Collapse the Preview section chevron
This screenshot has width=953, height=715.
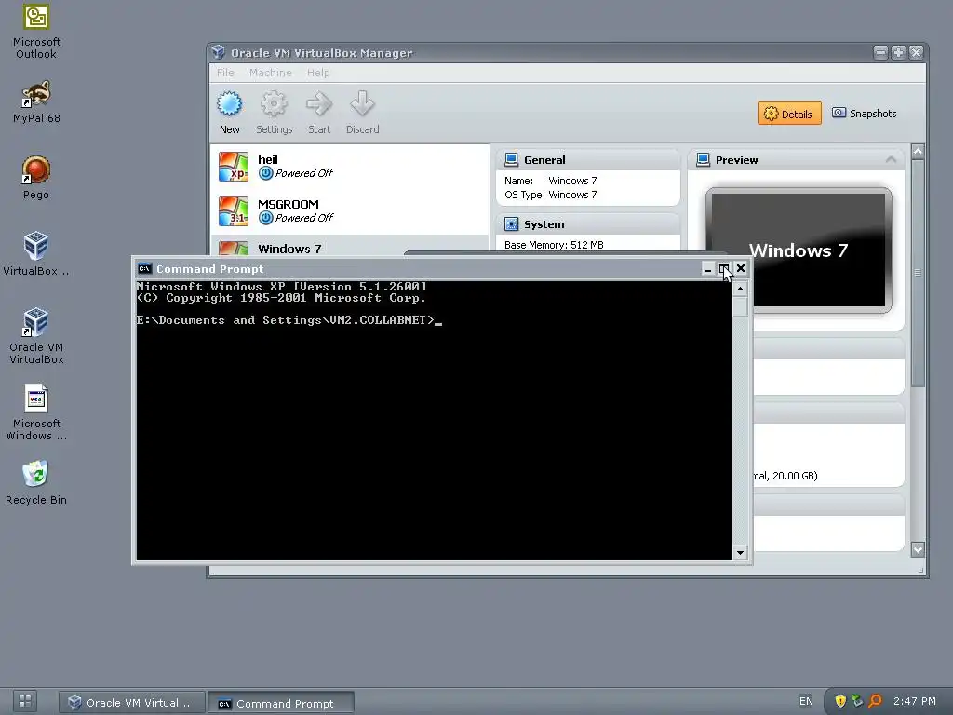[891, 160]
